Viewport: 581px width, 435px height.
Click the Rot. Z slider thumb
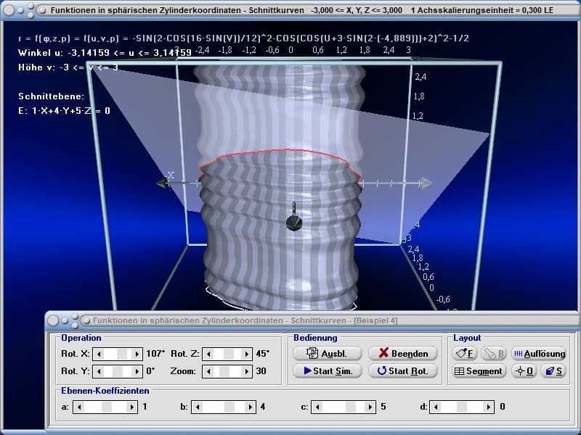tap(228, 354)
